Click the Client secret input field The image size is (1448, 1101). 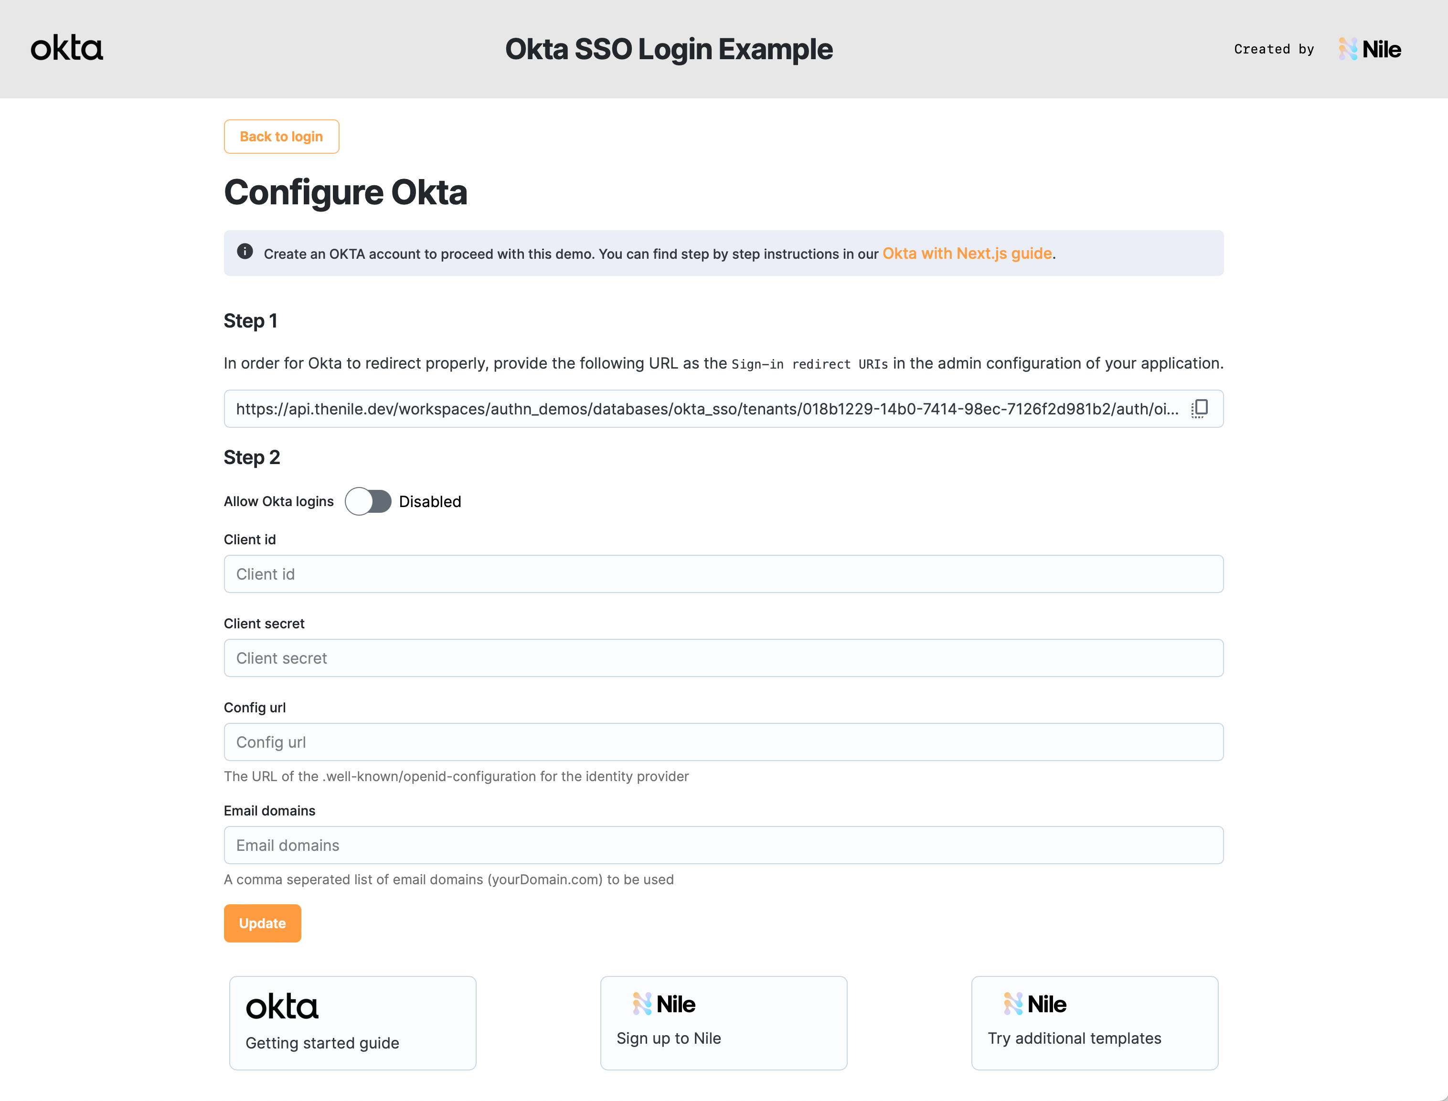coord(724,657)
